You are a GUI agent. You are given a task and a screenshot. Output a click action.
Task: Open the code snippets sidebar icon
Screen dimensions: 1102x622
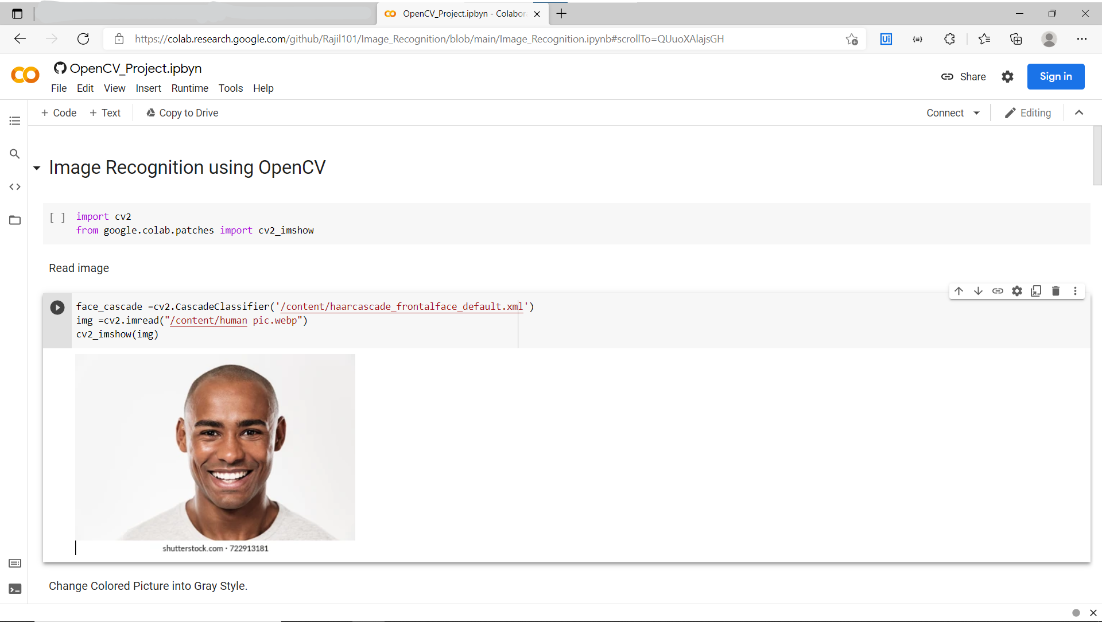15,187
